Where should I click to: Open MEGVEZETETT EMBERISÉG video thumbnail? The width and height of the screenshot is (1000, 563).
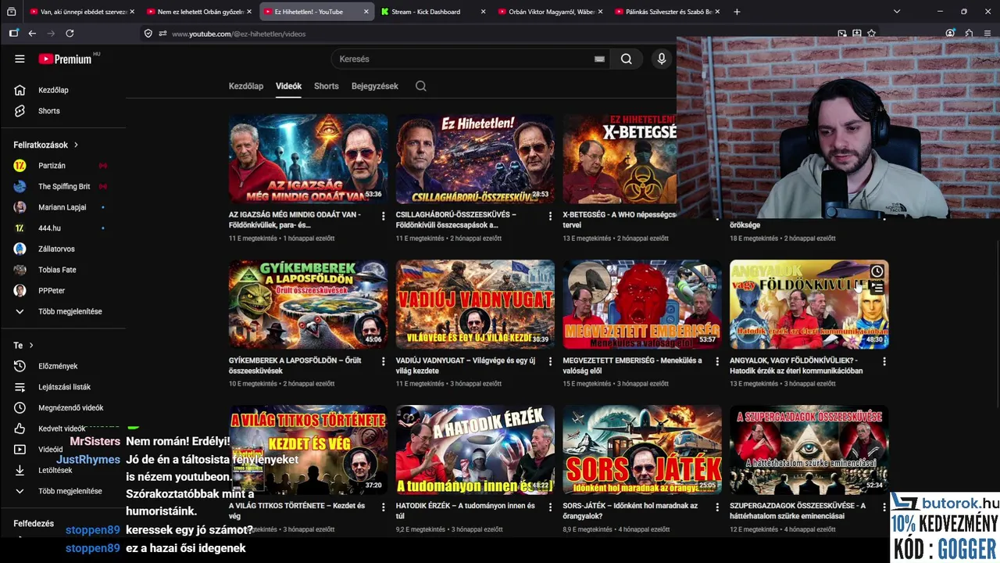coord(642,304)
